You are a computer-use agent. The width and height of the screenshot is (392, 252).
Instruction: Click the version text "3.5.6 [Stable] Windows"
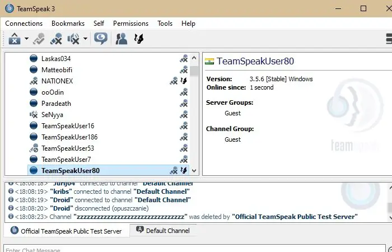coord(281,79)
